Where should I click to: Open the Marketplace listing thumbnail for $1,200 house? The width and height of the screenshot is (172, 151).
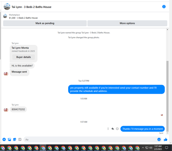click(5, 16)
